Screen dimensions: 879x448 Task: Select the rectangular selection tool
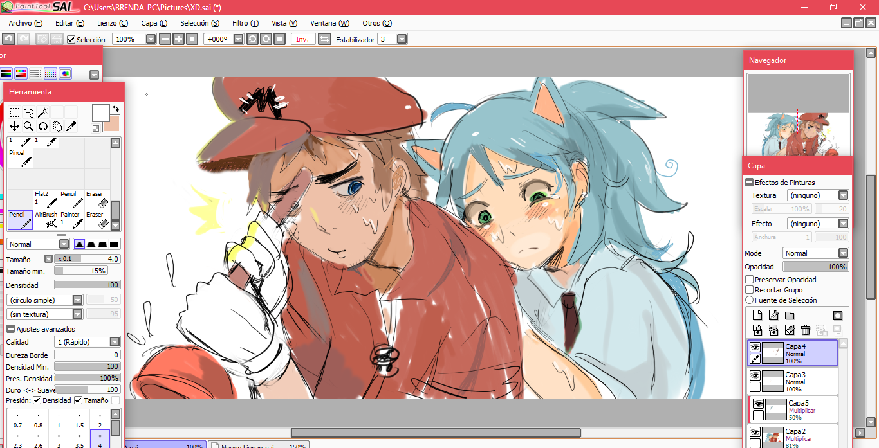pyautogui.click(x=14, y=112)
